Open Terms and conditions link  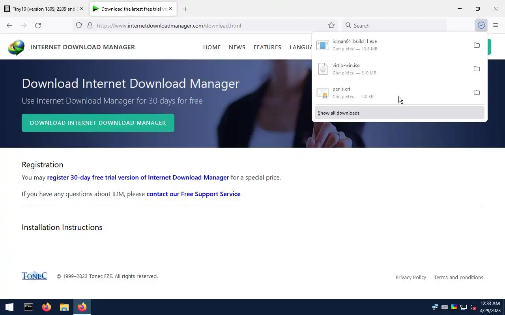tap(458, 278)
